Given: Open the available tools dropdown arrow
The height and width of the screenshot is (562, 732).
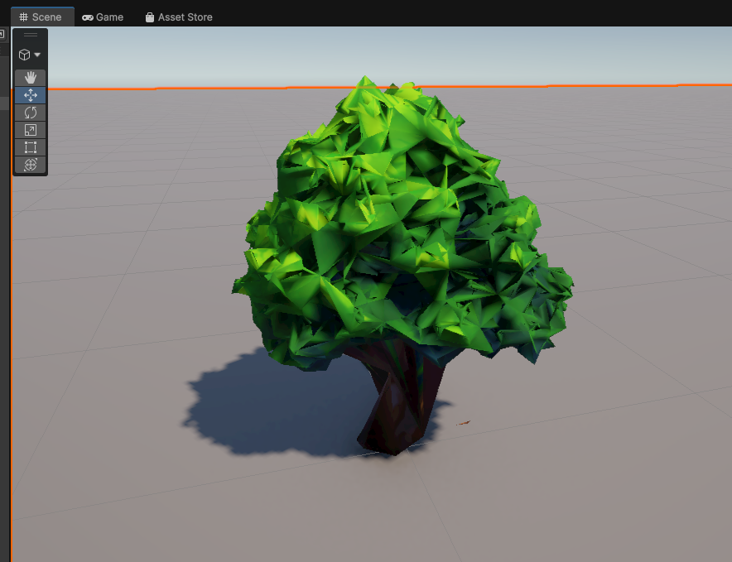Looking at the screenshot, I should click(x=36, y=53).
